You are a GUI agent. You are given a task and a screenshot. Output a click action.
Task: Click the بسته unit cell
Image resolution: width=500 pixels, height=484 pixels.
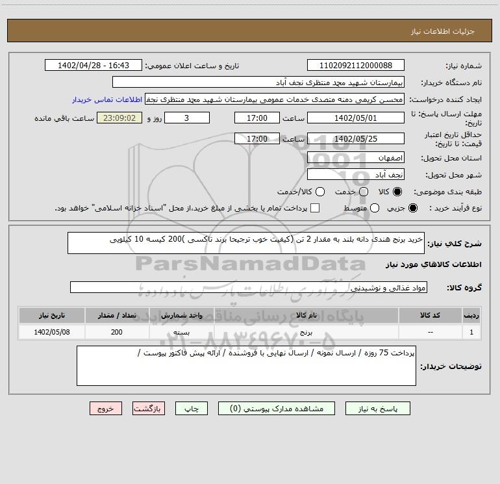tap(181, 332)
